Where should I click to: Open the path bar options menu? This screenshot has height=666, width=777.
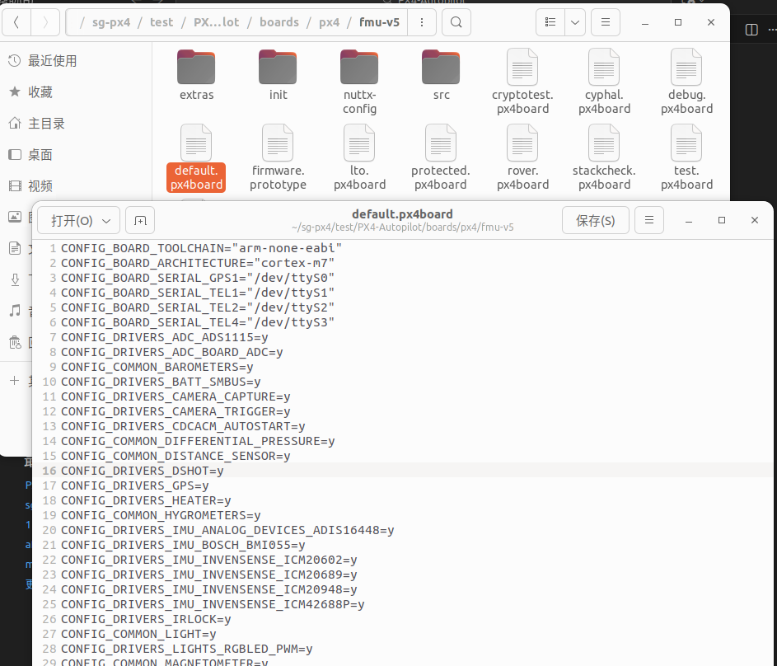(x=422, y=22)
